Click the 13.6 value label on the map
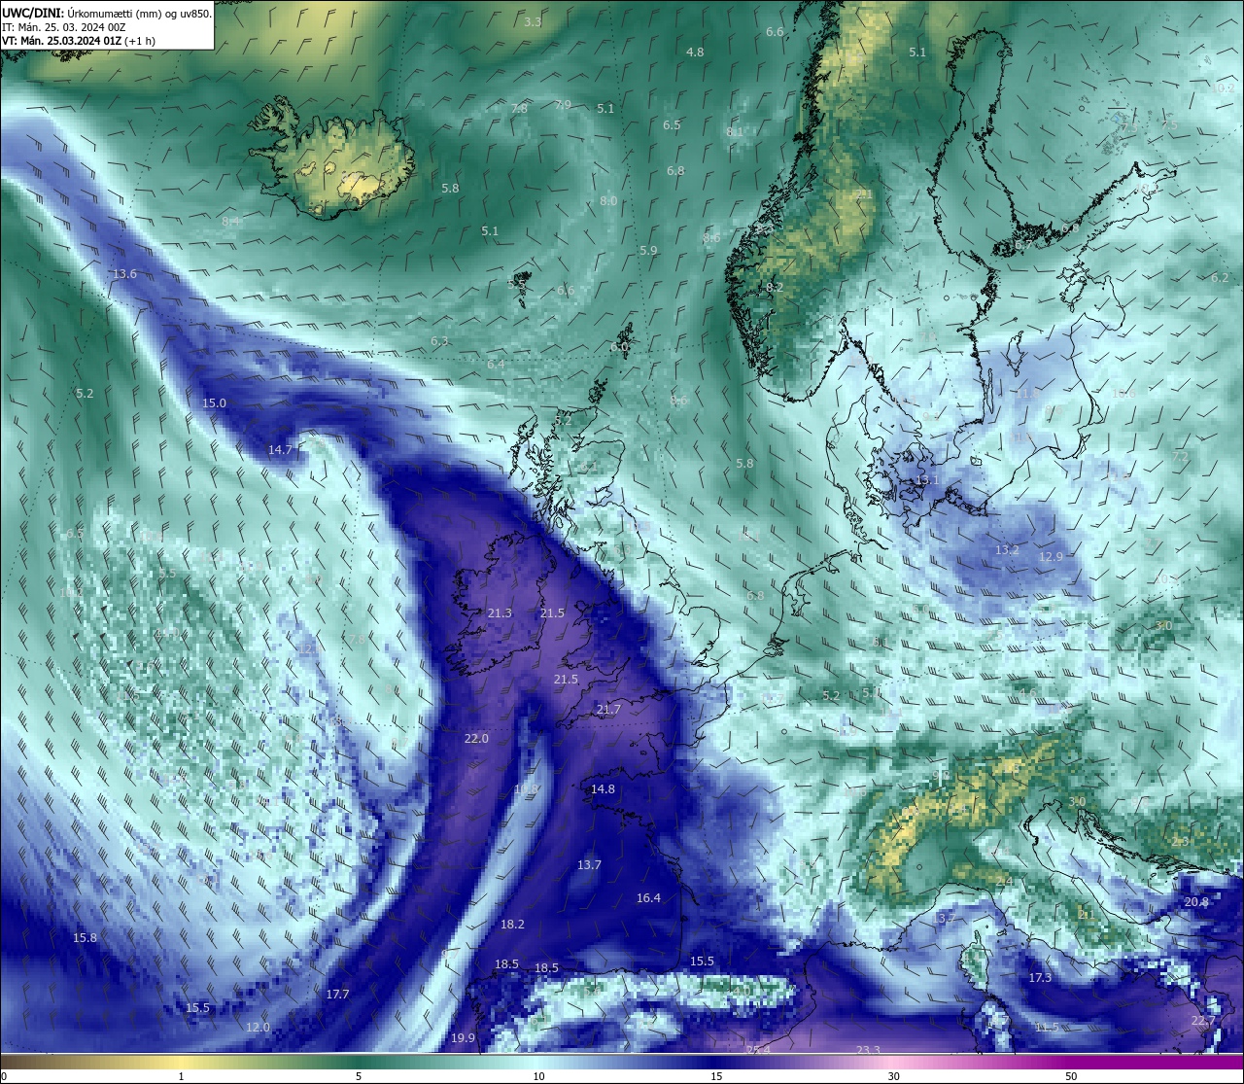This screenshot has width=1244, height=1084. 124,274
